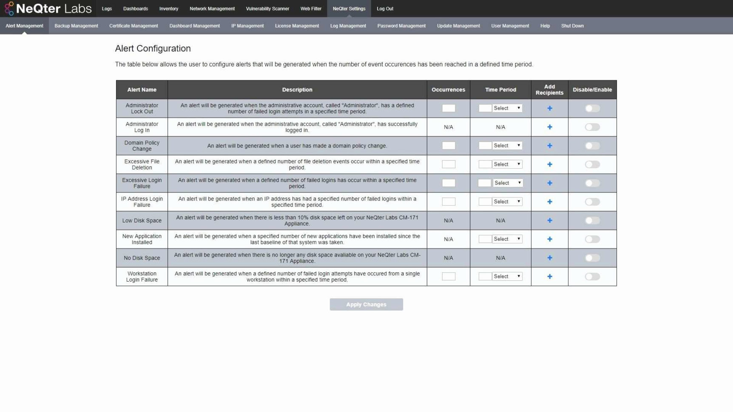Open the User Management tab
This screenshot has width=733, height=412.
click(x=510, y=25)
